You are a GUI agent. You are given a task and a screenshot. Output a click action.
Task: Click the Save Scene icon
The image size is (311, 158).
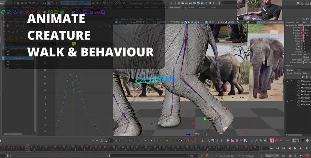point(26,3)
